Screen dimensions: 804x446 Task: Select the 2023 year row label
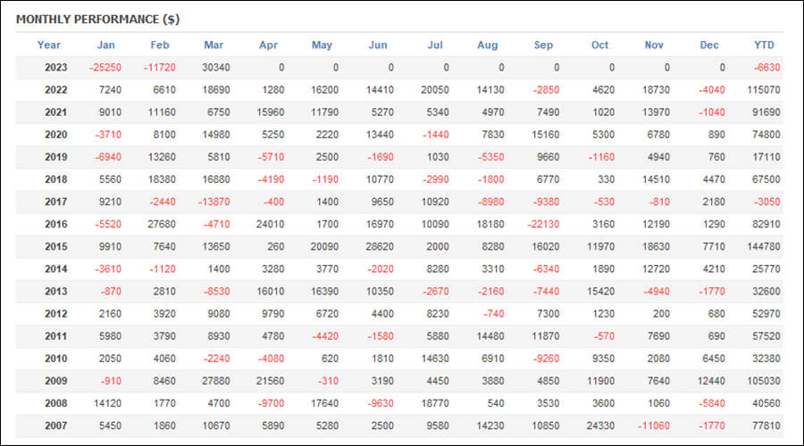point(56,68)
